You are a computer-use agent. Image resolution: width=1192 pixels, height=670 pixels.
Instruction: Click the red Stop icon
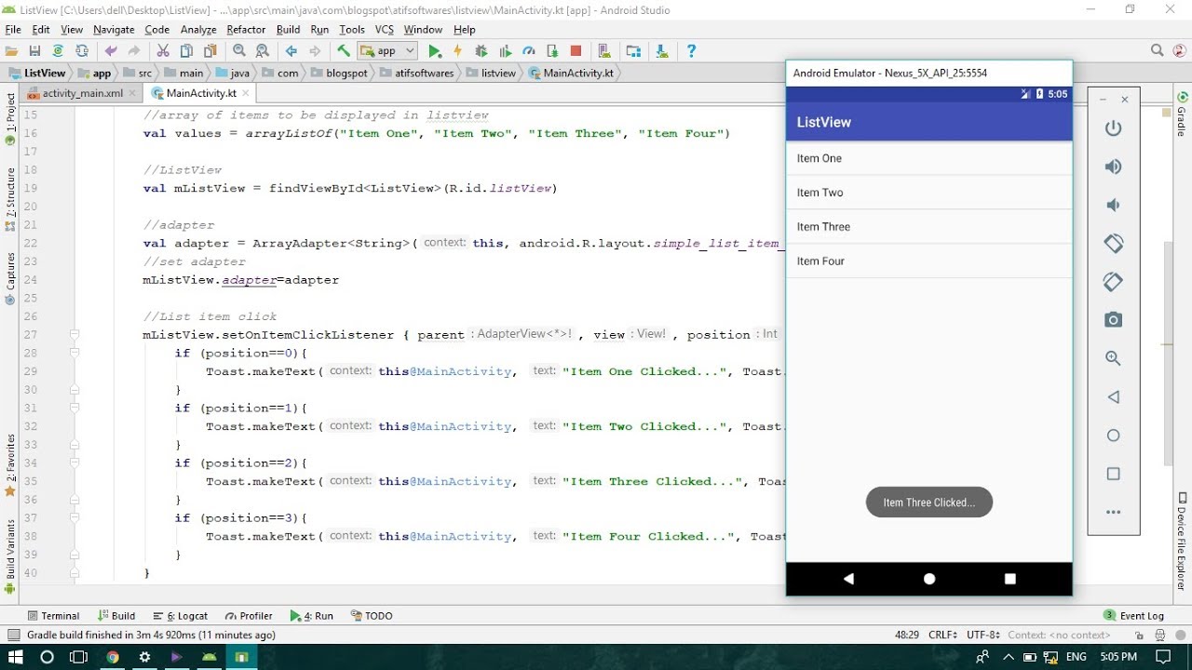tap(576, 51)
